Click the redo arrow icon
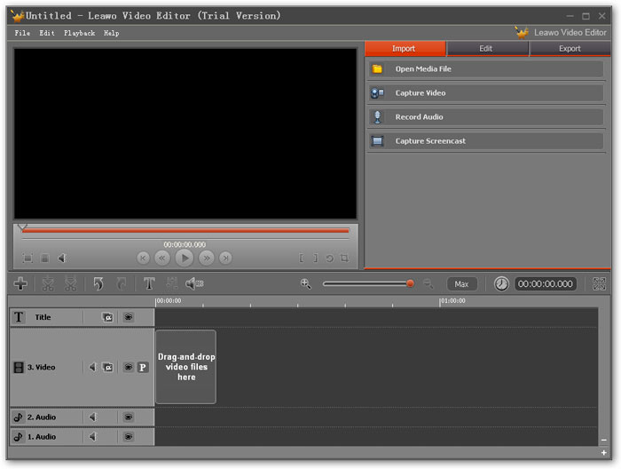This screenshot has height=469, width=621. (x=122, y=283)
